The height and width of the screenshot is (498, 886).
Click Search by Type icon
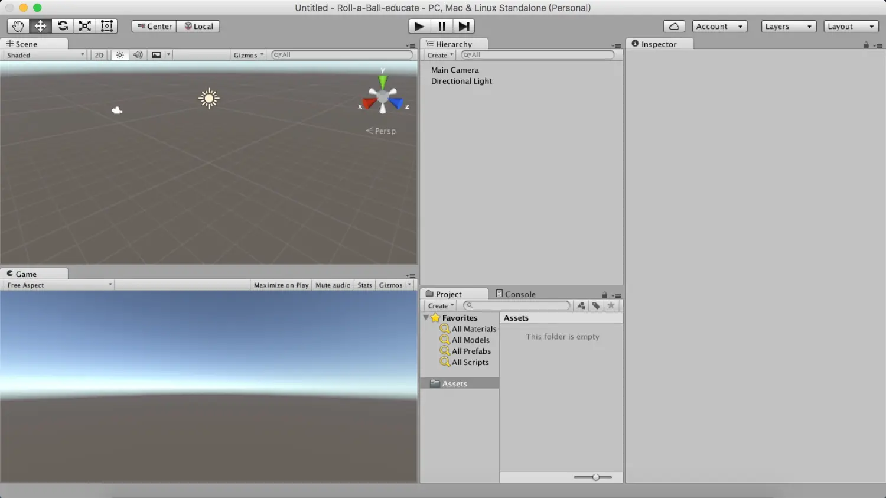(x=581, y=305)
